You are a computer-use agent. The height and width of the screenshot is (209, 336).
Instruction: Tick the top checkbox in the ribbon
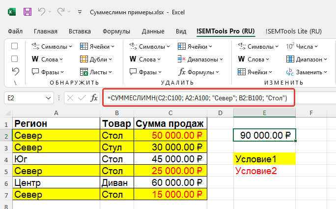coord(14,46)
